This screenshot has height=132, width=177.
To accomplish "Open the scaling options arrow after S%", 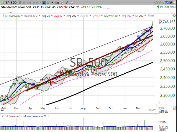I will coord(170,112).
